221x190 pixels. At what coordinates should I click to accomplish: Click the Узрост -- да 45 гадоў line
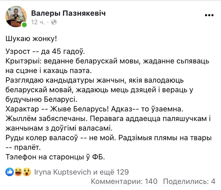pos(45,51)
